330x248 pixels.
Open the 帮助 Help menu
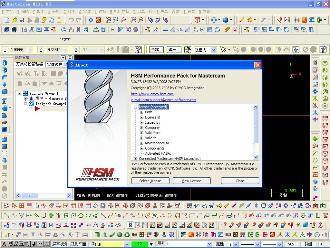(205, 12)
